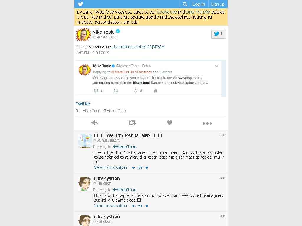Open the embedded tweet screenshot image
Screen dimensions: 302x226
click(151, 78)
